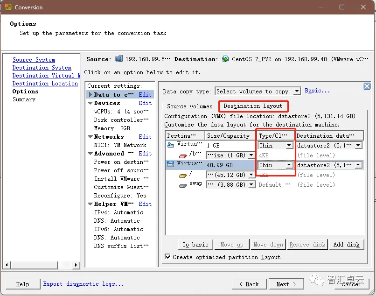Maximize the Conversion window
This screenshot has height=296, width=376.
[x=342, y=7]
